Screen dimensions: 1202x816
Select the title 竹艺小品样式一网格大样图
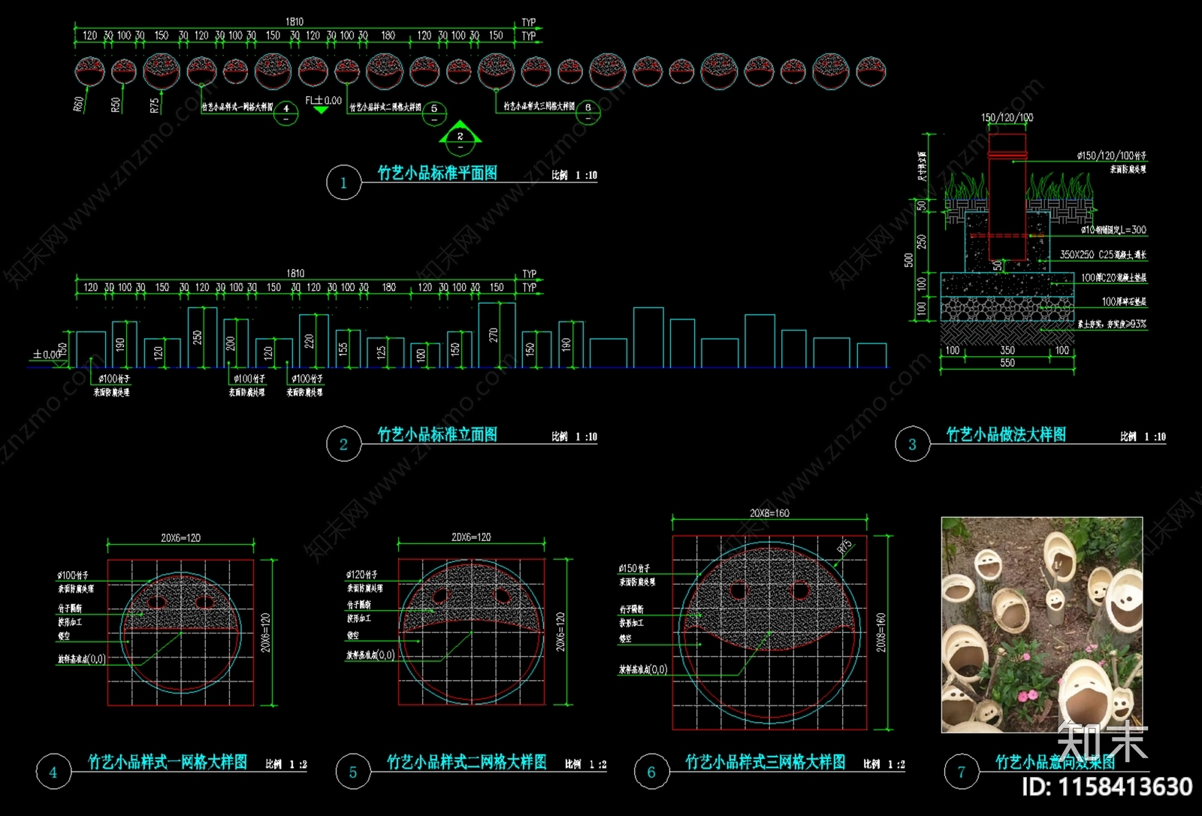click(168, 762)
